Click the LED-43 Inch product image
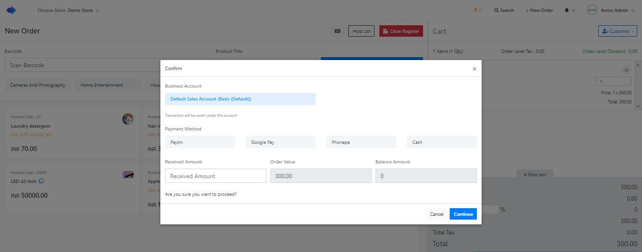The image size is (642, 252). (128, 175)
